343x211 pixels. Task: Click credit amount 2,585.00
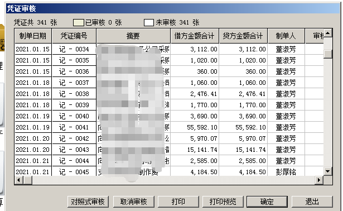coord(243,161)
